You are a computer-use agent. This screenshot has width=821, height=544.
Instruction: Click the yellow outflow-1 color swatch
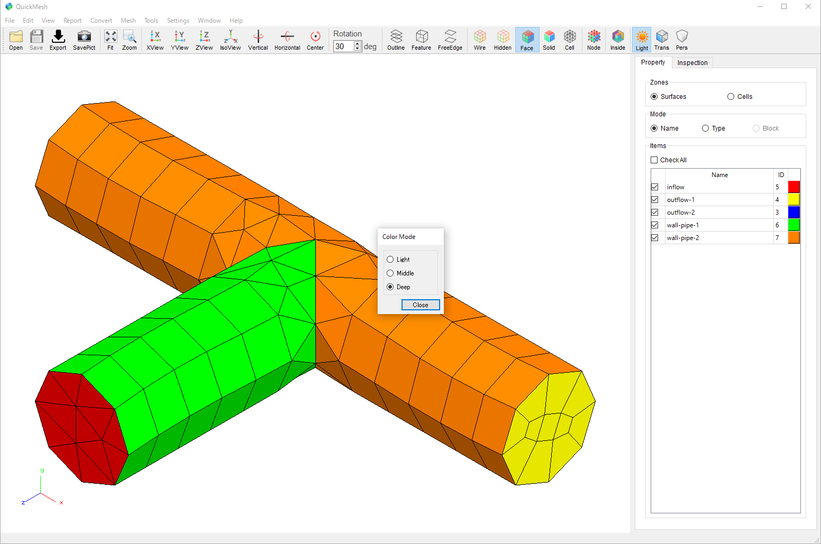pyautogui.click(x=793, y=199)
